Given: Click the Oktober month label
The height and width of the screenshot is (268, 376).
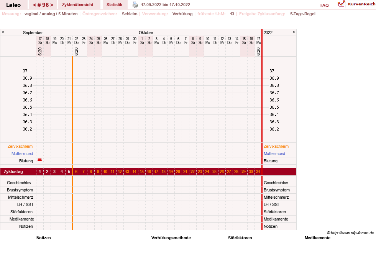Looking at the screenshot, I should (x=146, y=33).
